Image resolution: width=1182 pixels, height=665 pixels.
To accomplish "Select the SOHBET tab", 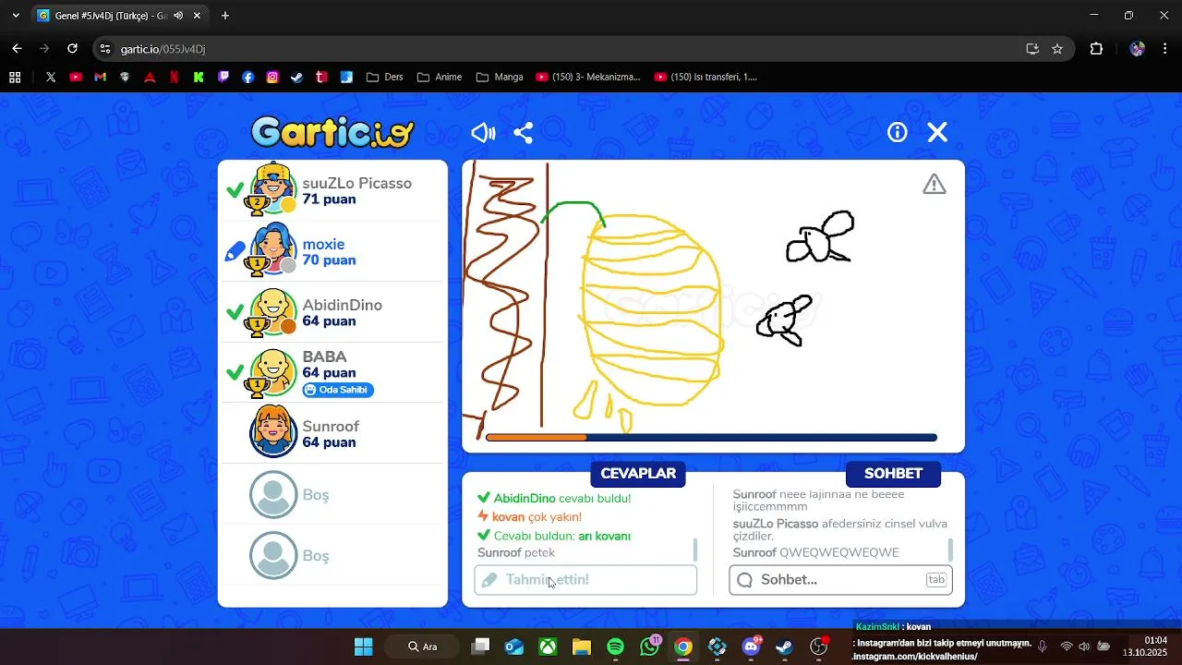I will click(x=893, y=474).
